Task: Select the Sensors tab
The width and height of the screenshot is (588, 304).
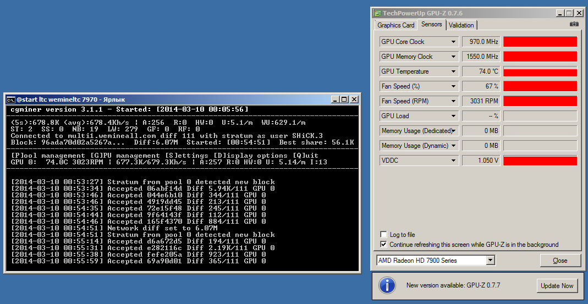Action: [x=432, y=24]
